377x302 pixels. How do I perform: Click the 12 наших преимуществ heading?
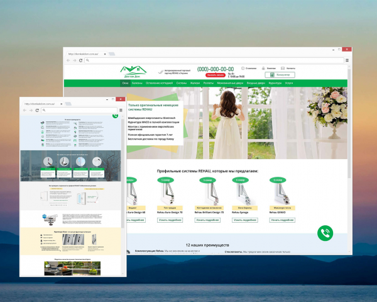[x=207, y=245]
